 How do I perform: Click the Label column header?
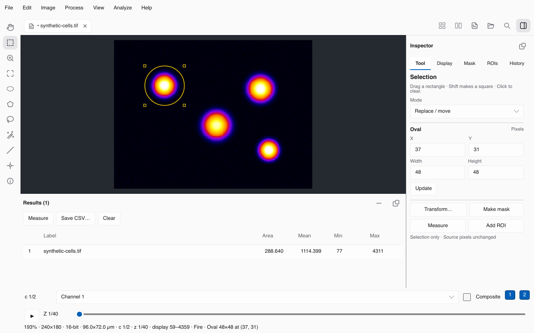click(x=50, y=236)
